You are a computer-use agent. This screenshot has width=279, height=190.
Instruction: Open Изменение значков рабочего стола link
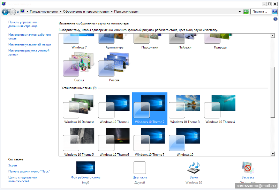30,37
